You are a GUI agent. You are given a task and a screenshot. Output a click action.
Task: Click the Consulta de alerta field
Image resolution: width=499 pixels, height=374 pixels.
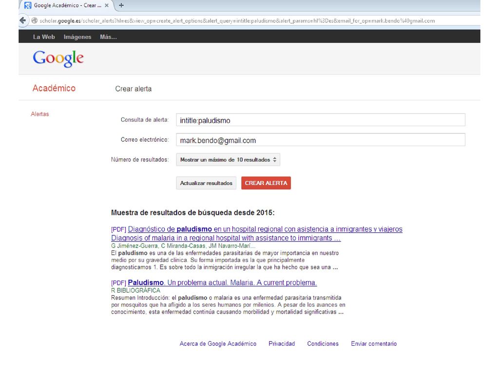coord(321,120)
